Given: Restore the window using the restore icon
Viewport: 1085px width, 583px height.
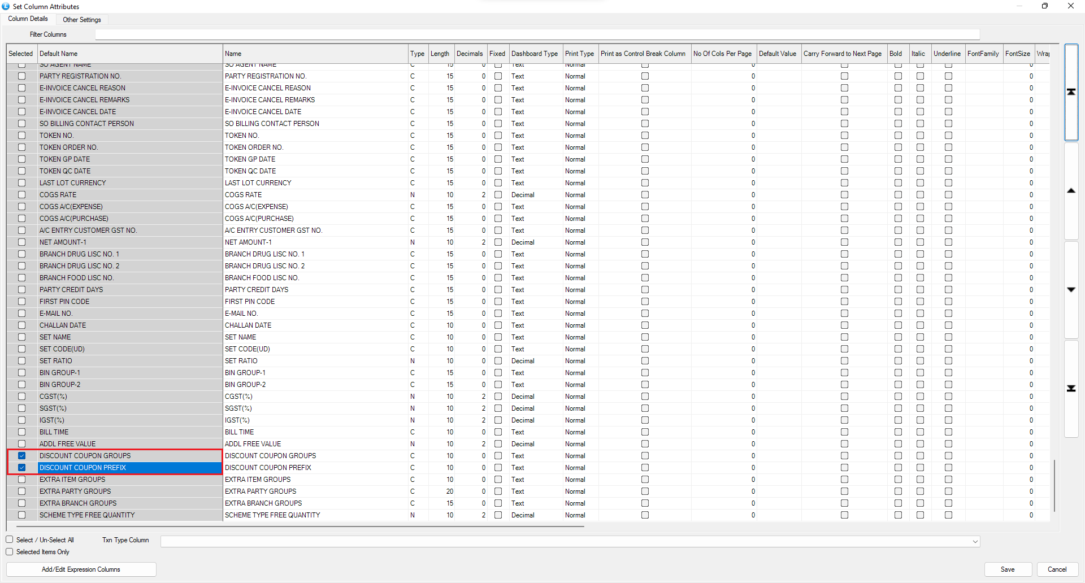Looking at the screenshot, I should coord(1044,6).
